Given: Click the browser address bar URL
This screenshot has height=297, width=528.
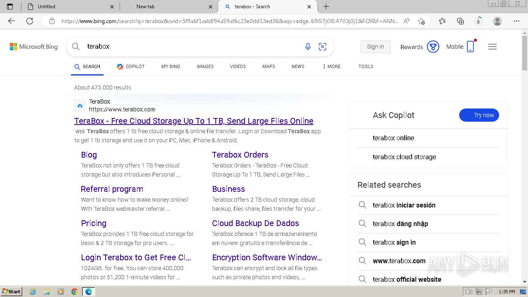Looking at the screenshot, I should coord(230,21).
